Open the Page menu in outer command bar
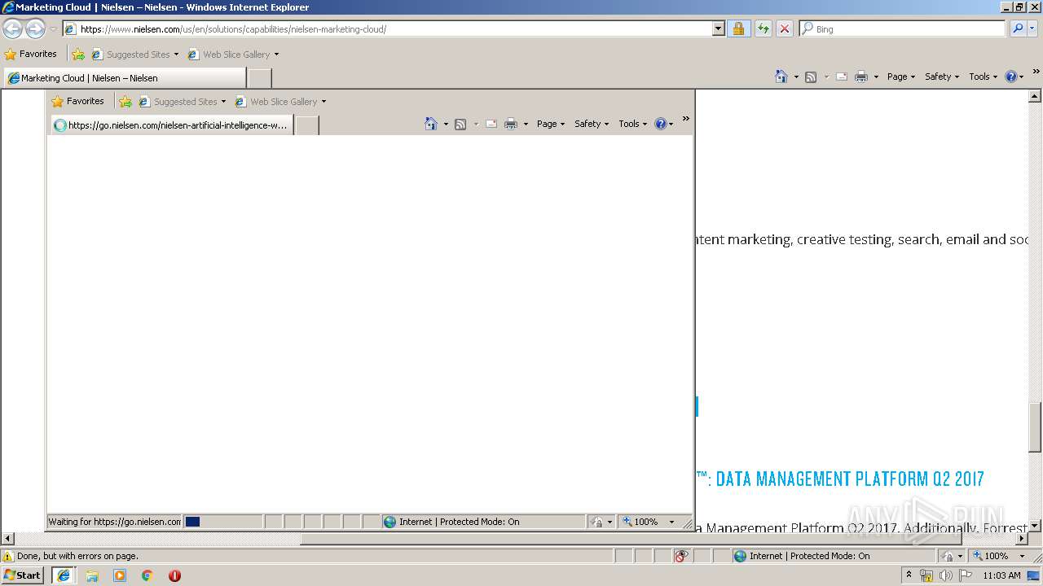The image size is (1043, 586). click(900, 77)
